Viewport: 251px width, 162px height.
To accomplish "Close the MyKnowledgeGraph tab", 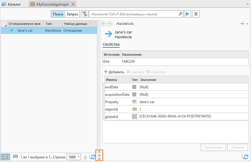I will click(x=73, y=4).
